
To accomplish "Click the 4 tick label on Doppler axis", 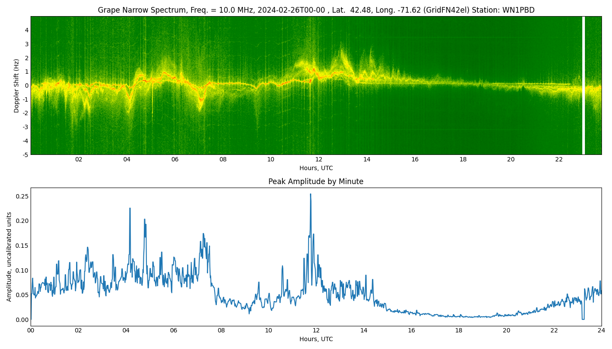I will (27, 30).
